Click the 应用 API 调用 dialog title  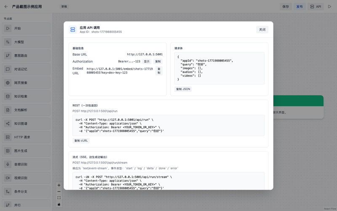tap(90, 27)
